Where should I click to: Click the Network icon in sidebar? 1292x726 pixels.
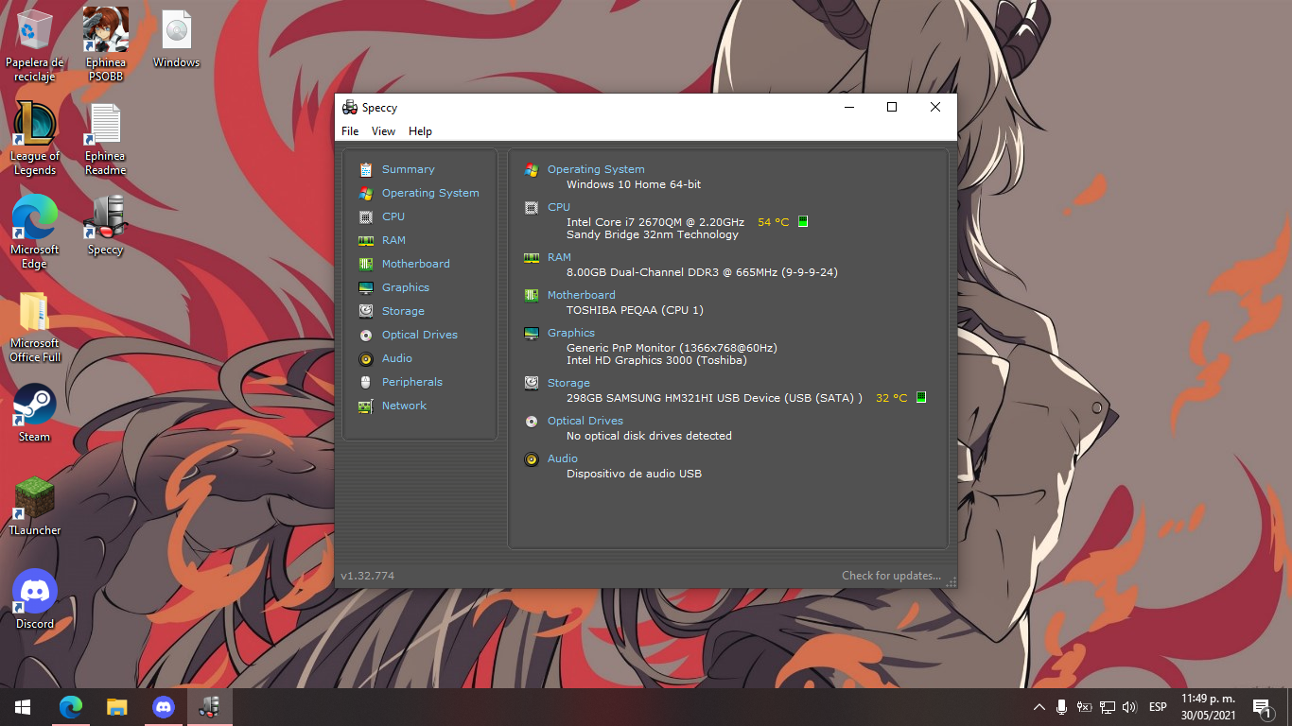tap(366, 406)
